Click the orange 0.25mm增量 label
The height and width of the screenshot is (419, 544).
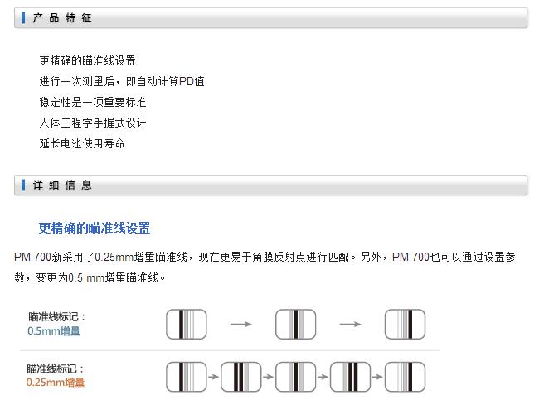click(56, 383)
